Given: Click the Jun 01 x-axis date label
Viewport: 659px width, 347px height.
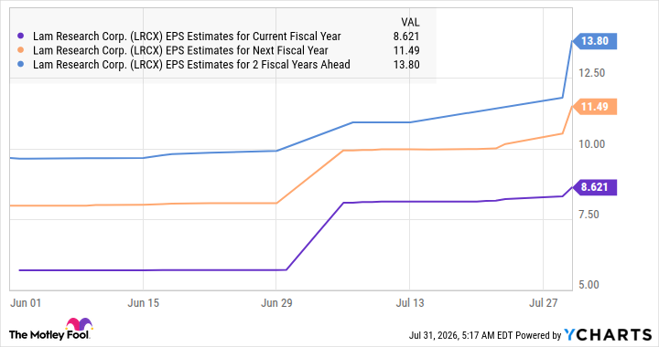Looking at the screenshot, I should pyautogui.click(x=26, y=303).
